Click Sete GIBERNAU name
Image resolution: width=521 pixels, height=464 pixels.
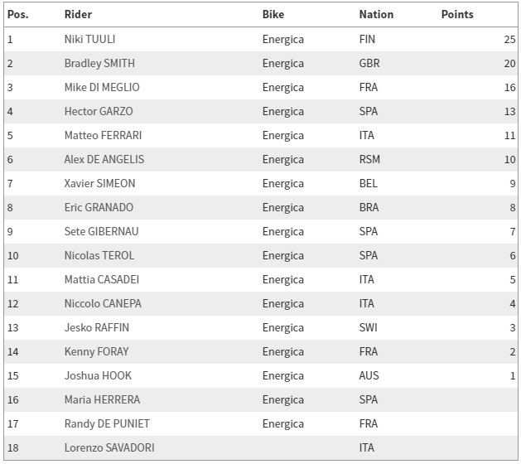coord(101,231)
